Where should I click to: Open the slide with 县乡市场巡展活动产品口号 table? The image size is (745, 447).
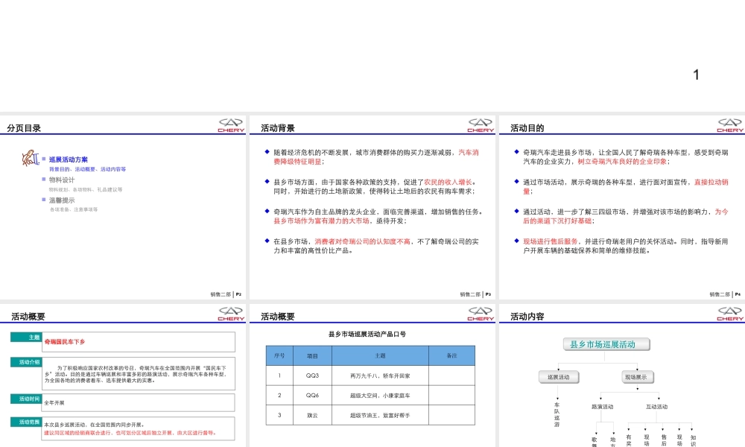372,375
